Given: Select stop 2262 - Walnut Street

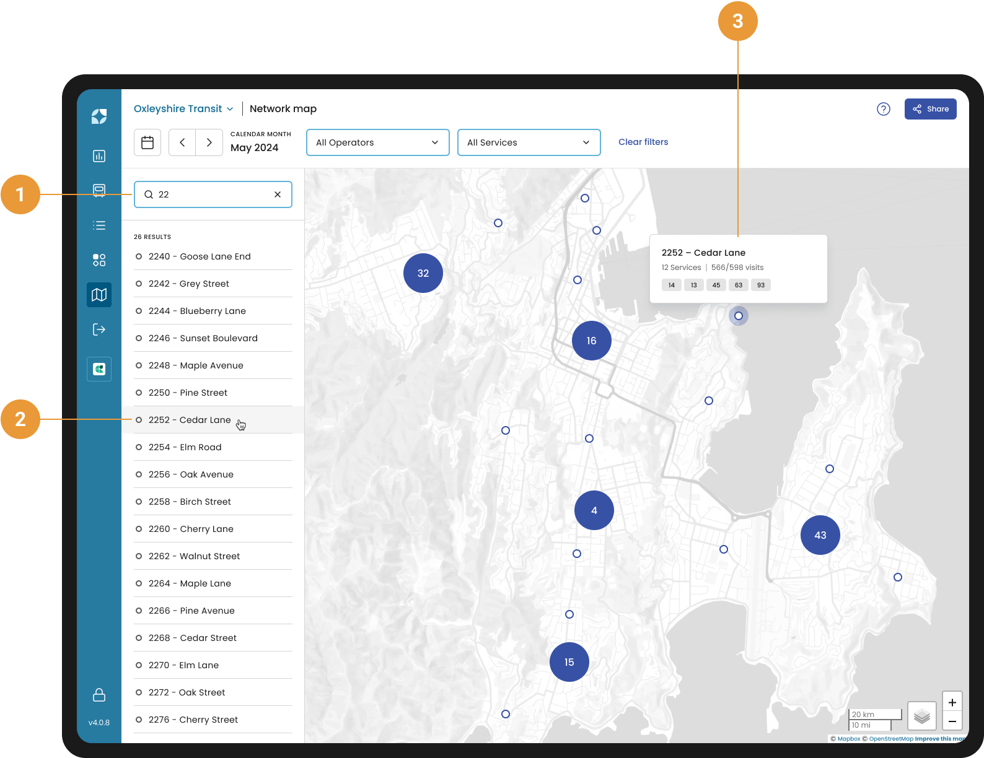Looking at the screenshot, I should pos(213,556).
